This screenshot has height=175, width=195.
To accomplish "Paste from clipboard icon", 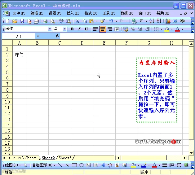I will (x=92, y=21).
